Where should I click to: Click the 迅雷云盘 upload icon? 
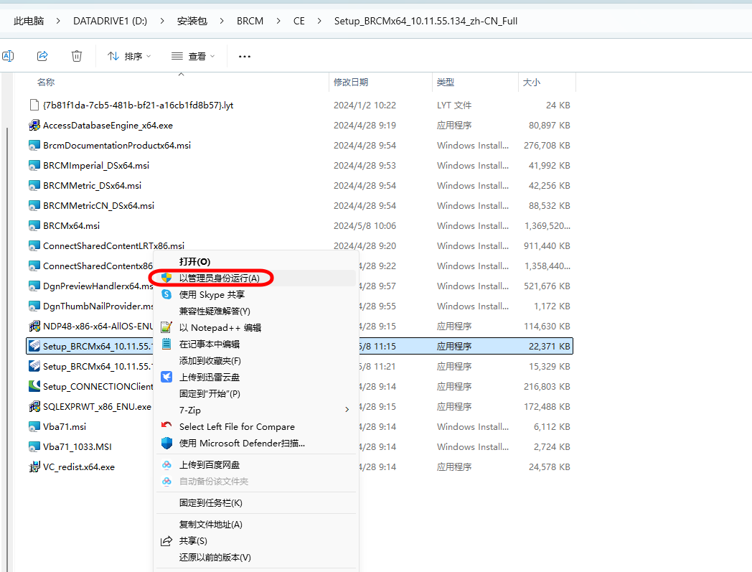tap(166, 377)
